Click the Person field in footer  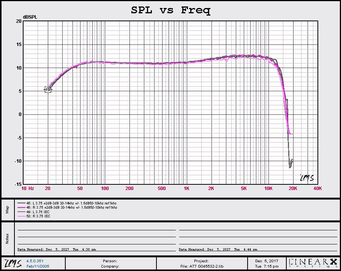[110, 261]
